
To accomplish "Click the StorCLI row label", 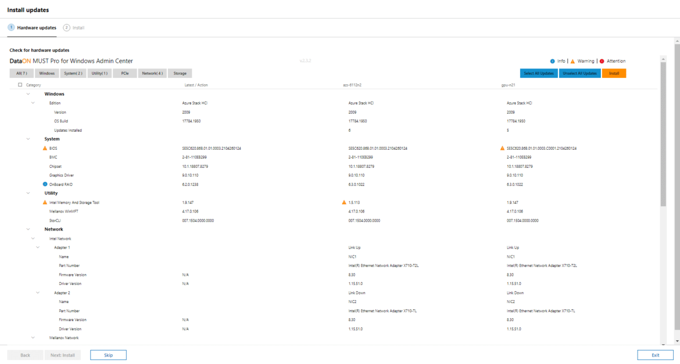I will pyautogui.click(x=55, y=221).
